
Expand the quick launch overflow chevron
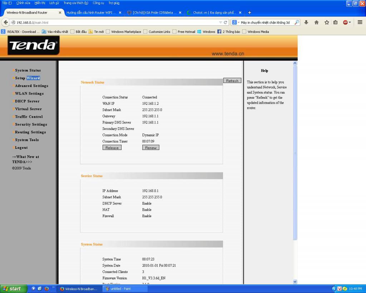click(x=53, y=287)
